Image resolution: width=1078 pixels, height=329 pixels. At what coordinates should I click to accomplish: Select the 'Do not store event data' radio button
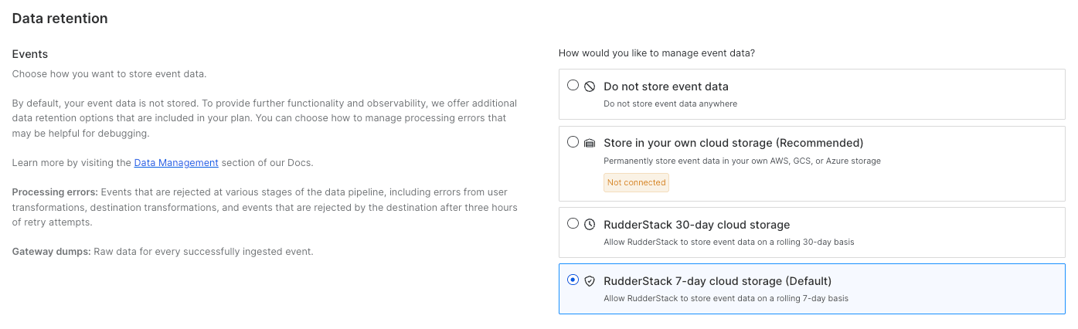(573, 86)
